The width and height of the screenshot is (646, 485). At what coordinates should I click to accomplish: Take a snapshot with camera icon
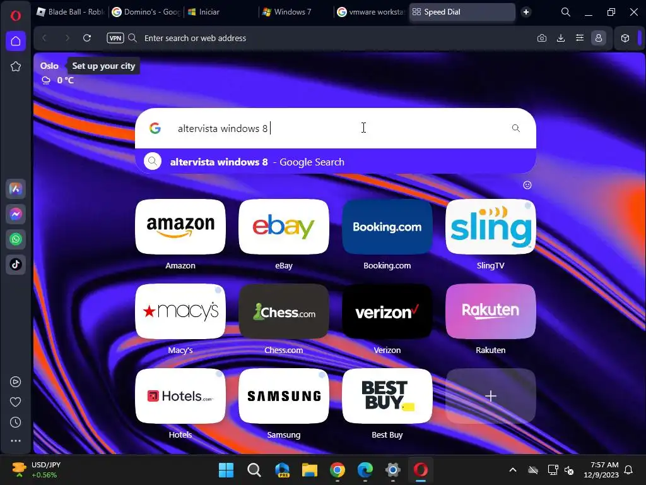(542, 38)
